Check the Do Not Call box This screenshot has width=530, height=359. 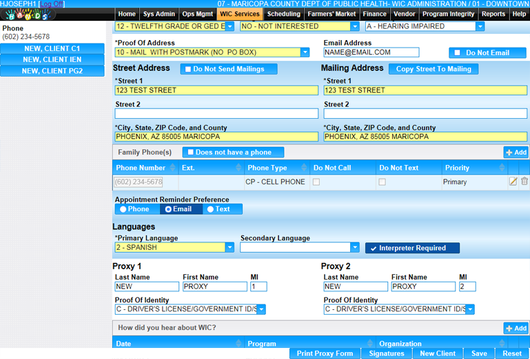click(x=316, y=182)
